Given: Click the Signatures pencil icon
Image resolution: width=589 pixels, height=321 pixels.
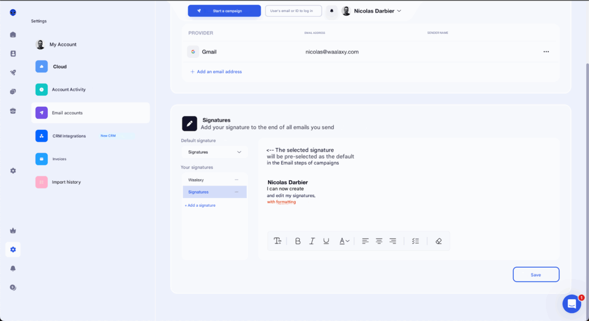Looking at the screenshot, I should coord(190,123).
